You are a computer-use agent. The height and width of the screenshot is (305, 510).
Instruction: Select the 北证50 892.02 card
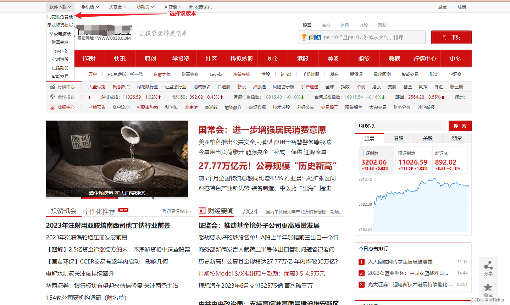(x=450, y=160)
